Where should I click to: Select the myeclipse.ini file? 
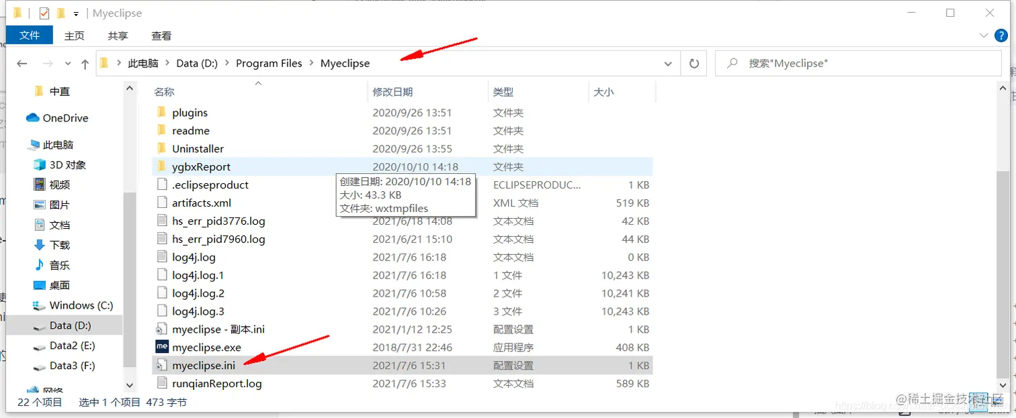(x=402, y=366)
